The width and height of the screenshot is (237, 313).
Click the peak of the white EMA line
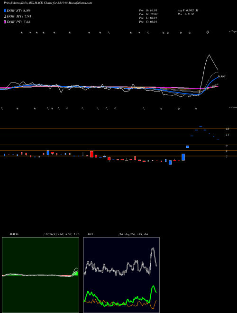pyautogui.click(x=209, y=55)
